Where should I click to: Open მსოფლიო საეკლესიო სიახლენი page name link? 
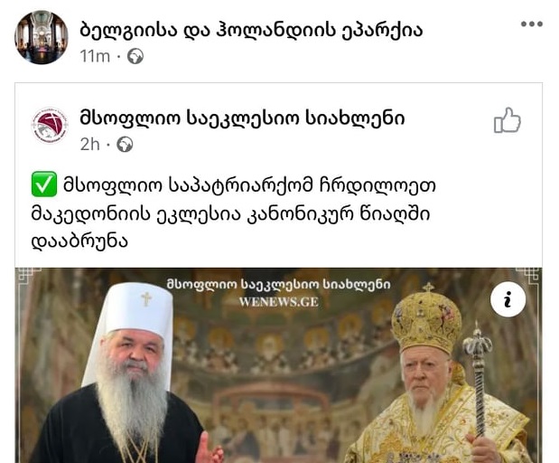click(242, 118)
